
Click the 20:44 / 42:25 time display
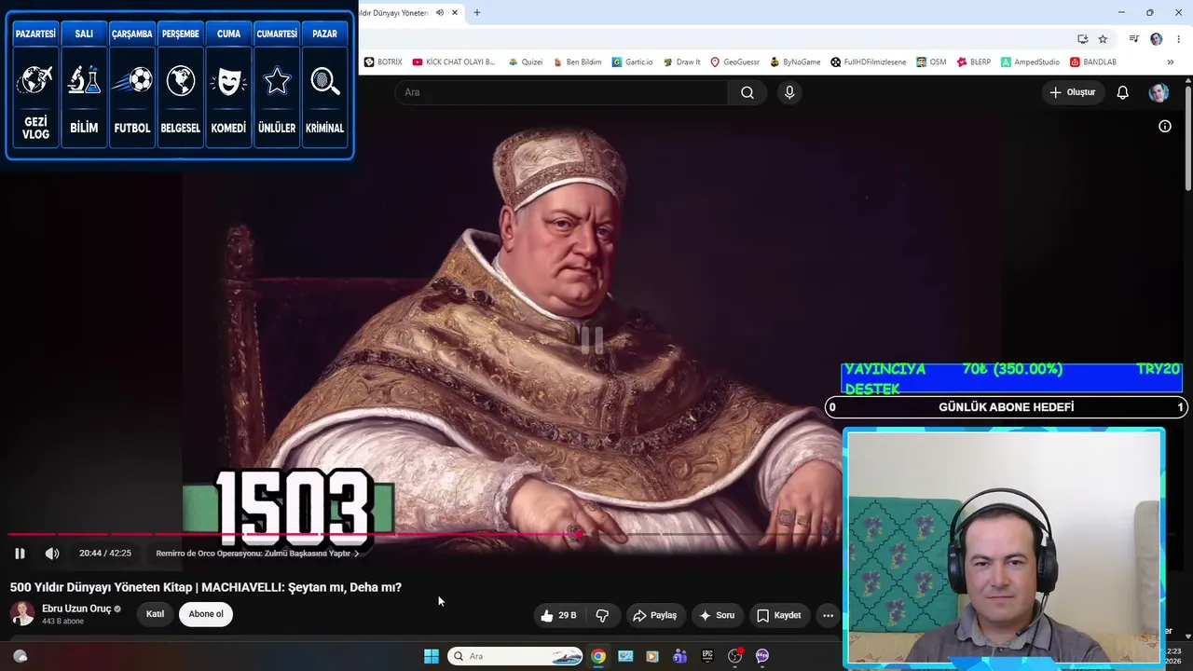[x=105, y=554]
